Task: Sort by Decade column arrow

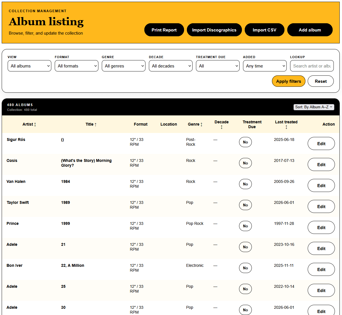Action: pyautogui.click(x=221, y=127)
